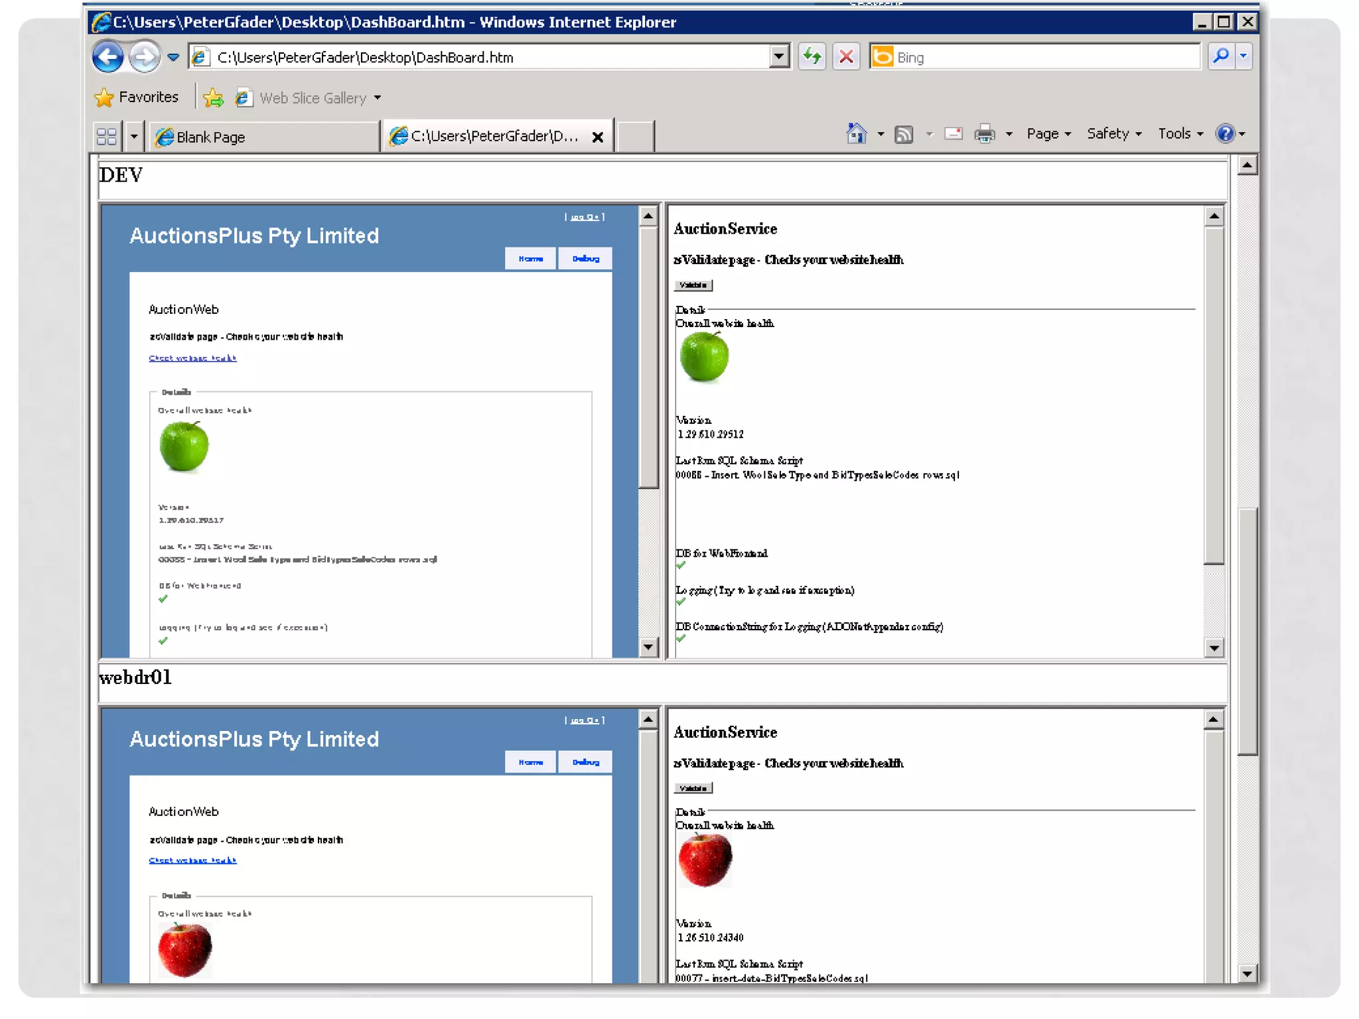Click the browser Back arrow button
The width and height of the screenshot is (1359, 1019).
pyautogui.click(x=107, y=57)
